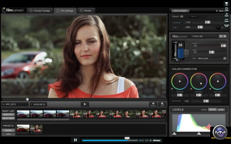
Task: Switch Levels graph to After
Action: (221, 110)
